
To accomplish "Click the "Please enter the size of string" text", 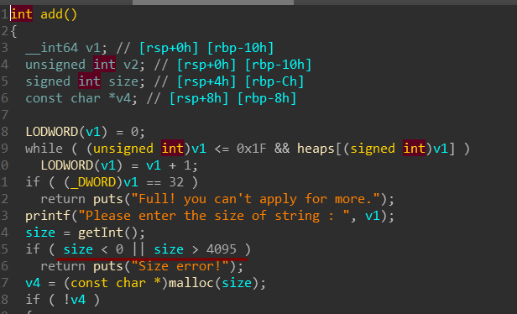I will pos(202,216).
